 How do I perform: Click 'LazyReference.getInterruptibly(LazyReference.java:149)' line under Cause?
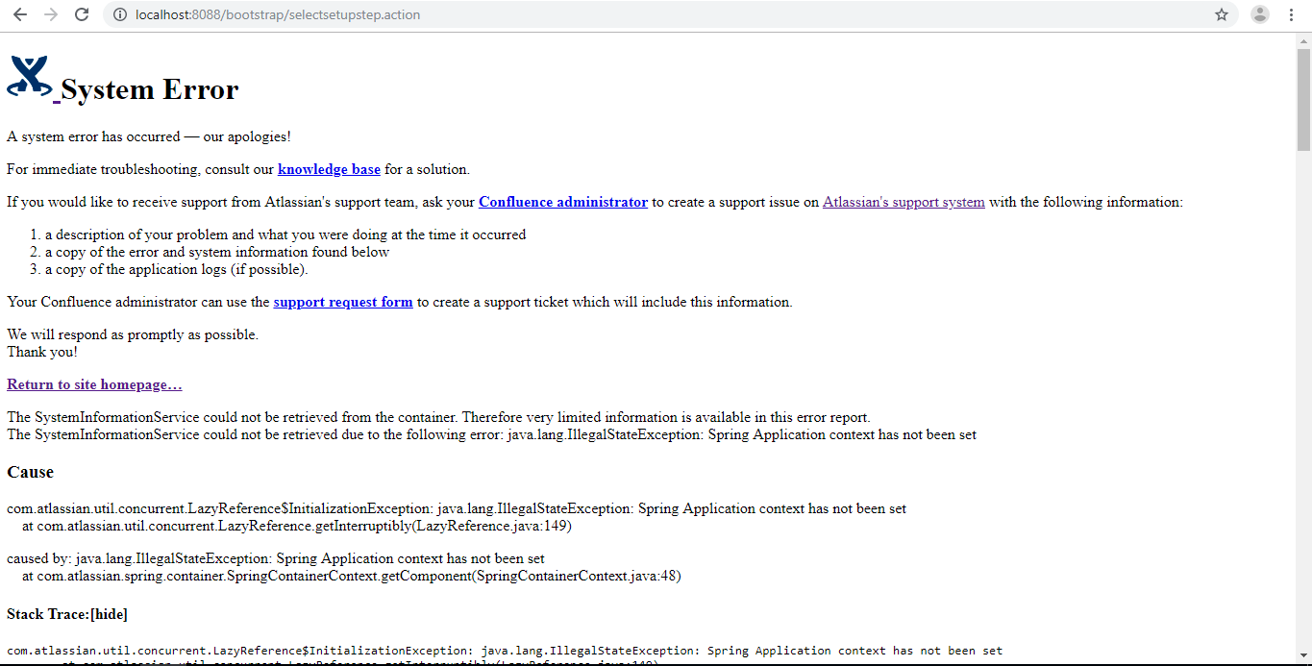297,526
